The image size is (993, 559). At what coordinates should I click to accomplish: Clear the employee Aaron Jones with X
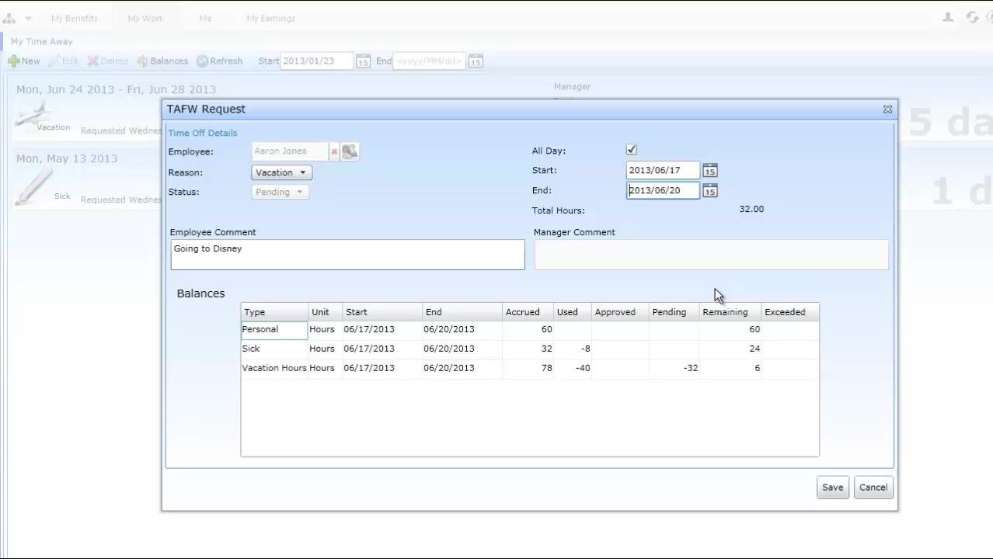pos(334,152)
